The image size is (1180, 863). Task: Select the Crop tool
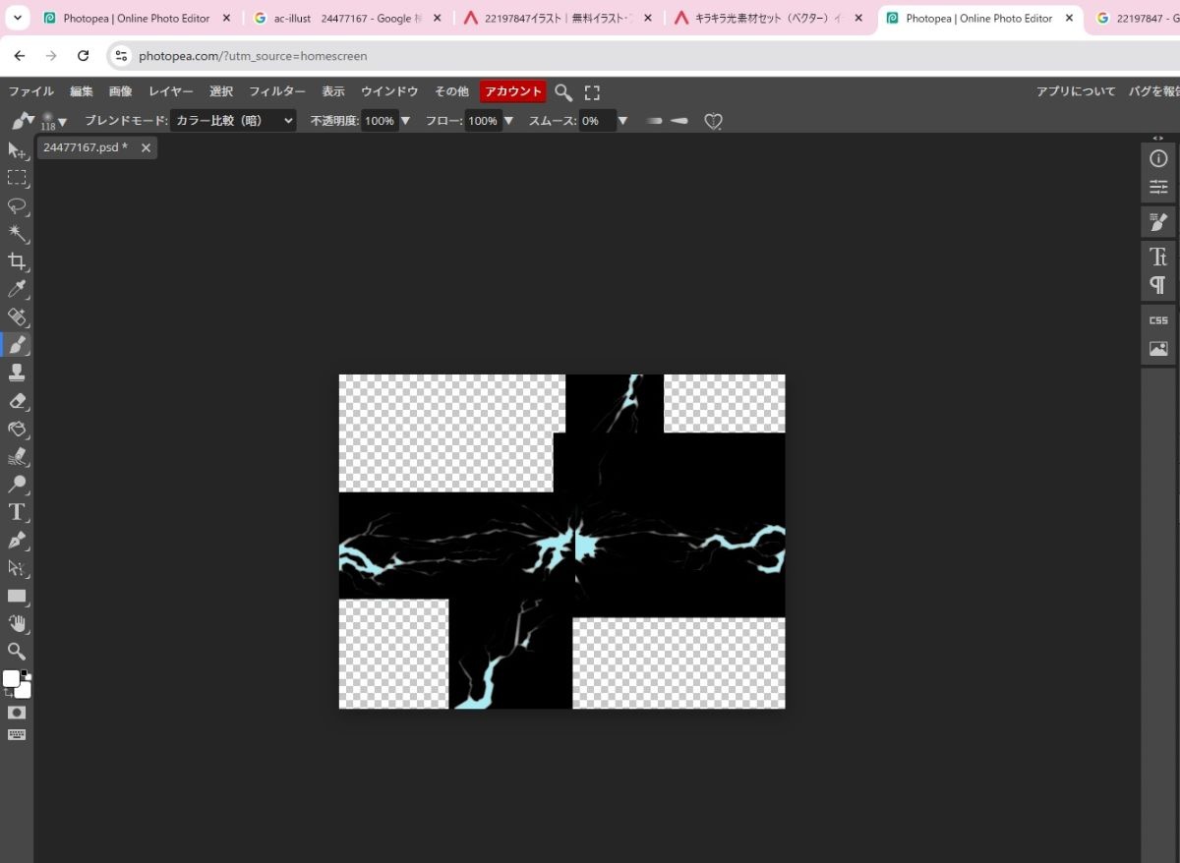pos(17,261)
